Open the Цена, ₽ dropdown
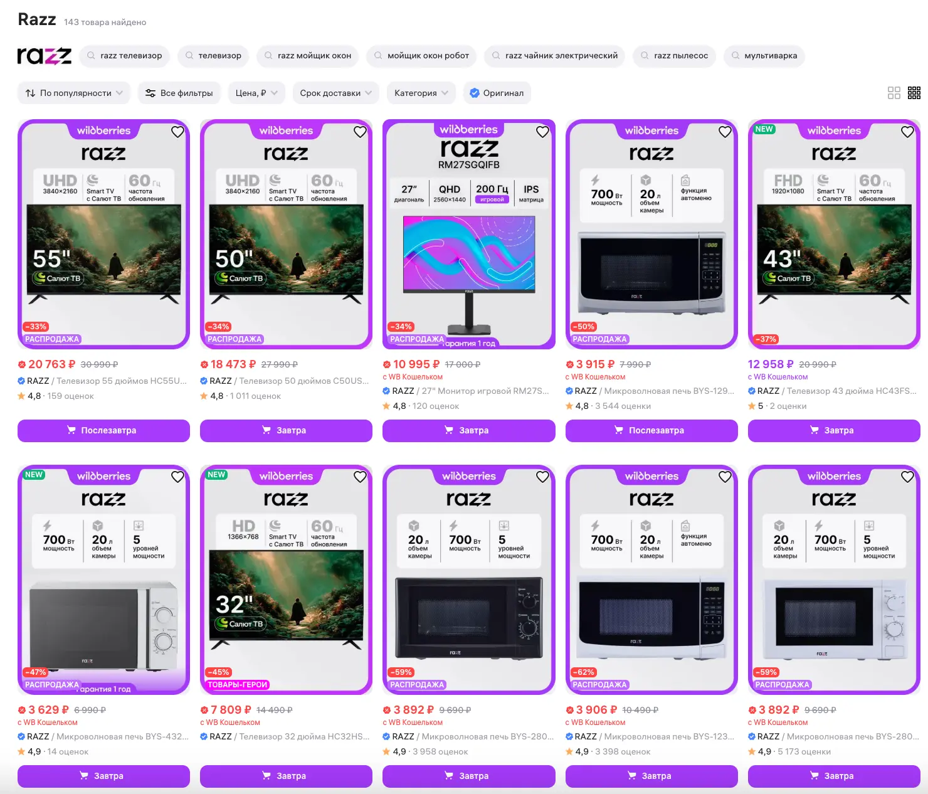Viewport: 928px width, 794px height. click(256, 93)
